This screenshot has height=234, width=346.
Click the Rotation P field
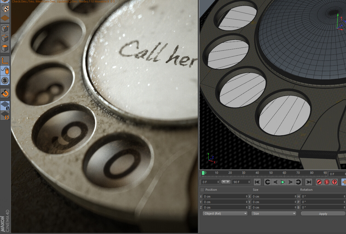[x=323, y=202]
